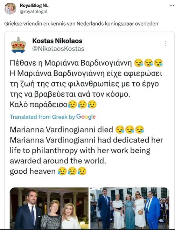Viewport: 175px width, 230px height.
Task: Click the original Greek tweet text
Action: coord(86,84)
